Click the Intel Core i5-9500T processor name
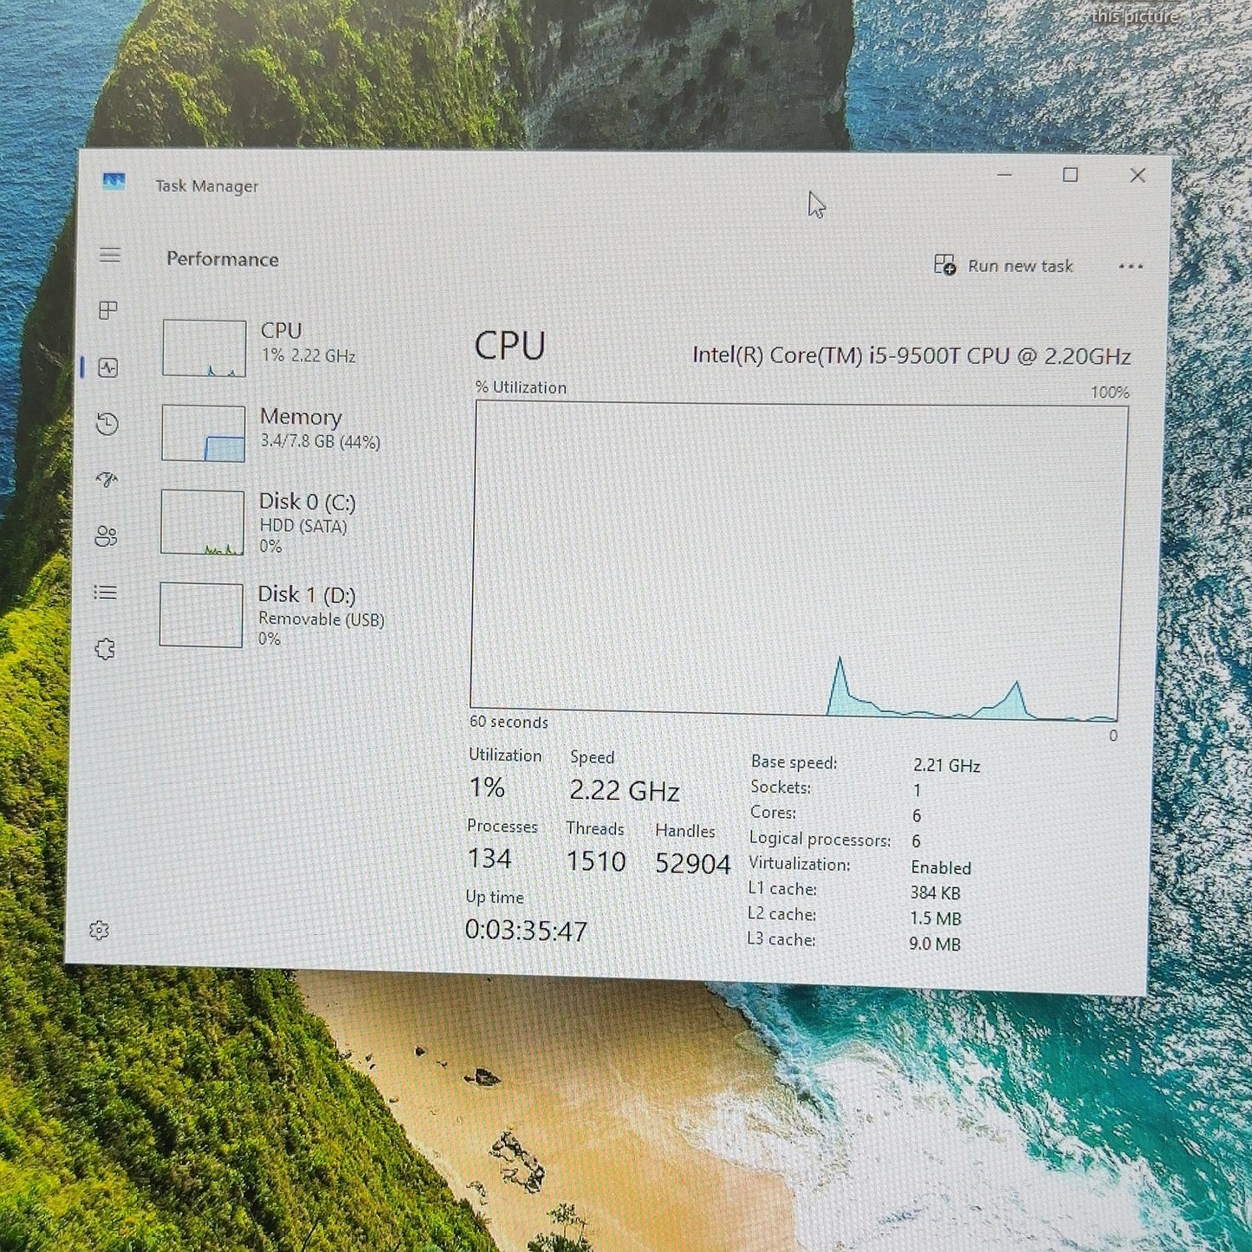The image size is (1252, 1252). click(x=911, y=356)
